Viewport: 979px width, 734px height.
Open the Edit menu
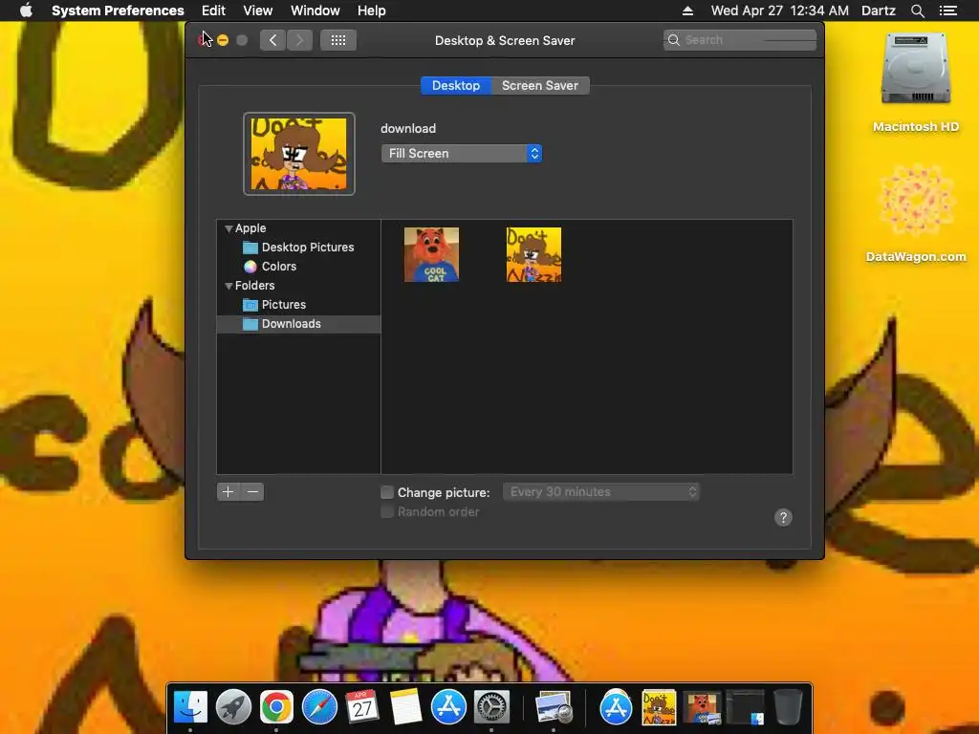coord(213,11)
